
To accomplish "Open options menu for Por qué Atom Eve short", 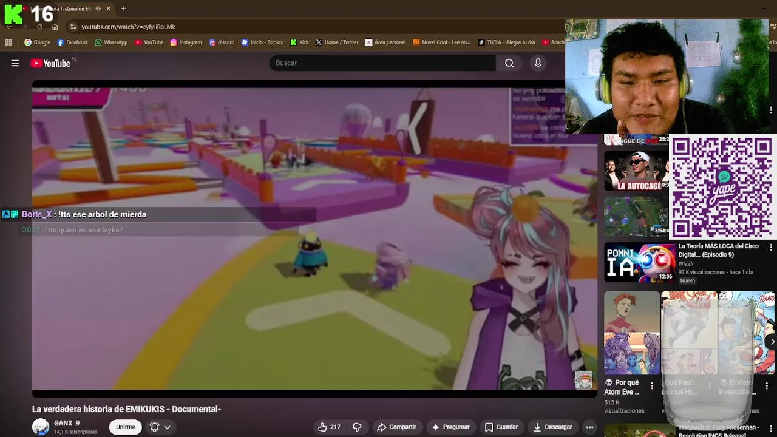I will [652, 386].
